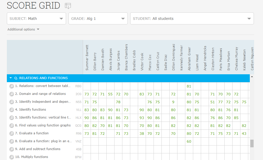Click the scrollbar up arrow
Image resolution: width=263 pixels, height=160 pixels.
252,77
